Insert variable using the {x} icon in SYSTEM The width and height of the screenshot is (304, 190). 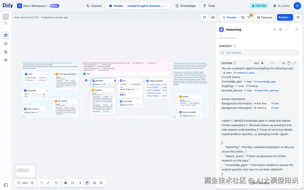(283, 63)
